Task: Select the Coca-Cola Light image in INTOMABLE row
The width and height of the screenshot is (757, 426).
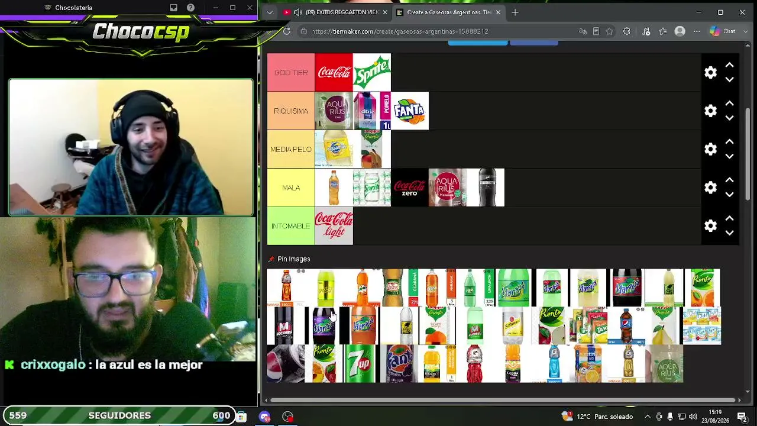Action: pyautogui.click(x=334, y=226)
